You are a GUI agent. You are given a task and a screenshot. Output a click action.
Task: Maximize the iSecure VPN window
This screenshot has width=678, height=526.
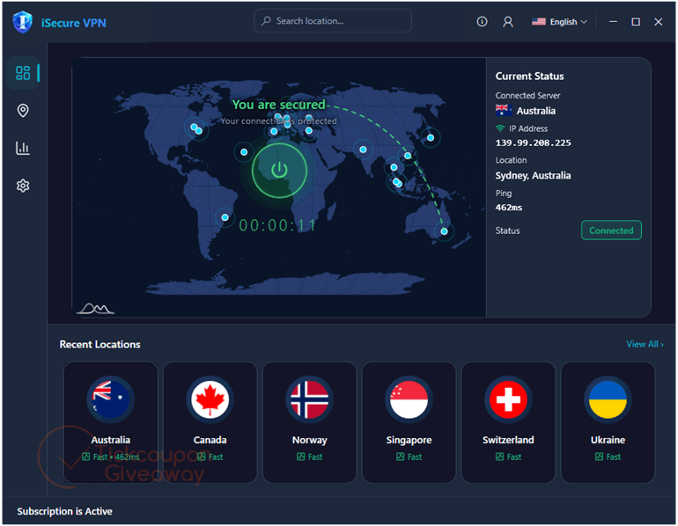tap(636, 22)
